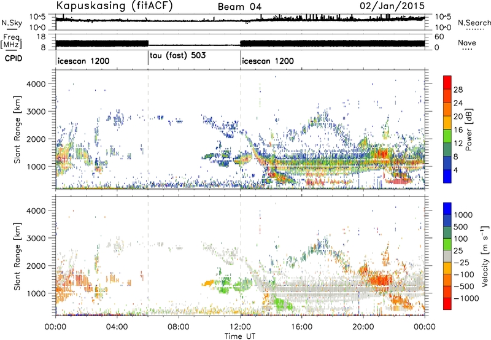Click the '20:00' time tick label

click(363, 327)
